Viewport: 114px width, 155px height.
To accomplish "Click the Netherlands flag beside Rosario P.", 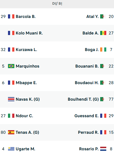I will 103,149.
